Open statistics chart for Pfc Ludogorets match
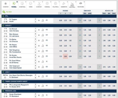Screen dimensions: 118x98 pyautogui.click(x=43, y=86)
